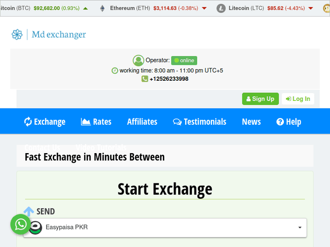This screenshot has height=247, width=330.
Task: Click the green phone icon
Action: pyautogui.click(x=145, y=79)
